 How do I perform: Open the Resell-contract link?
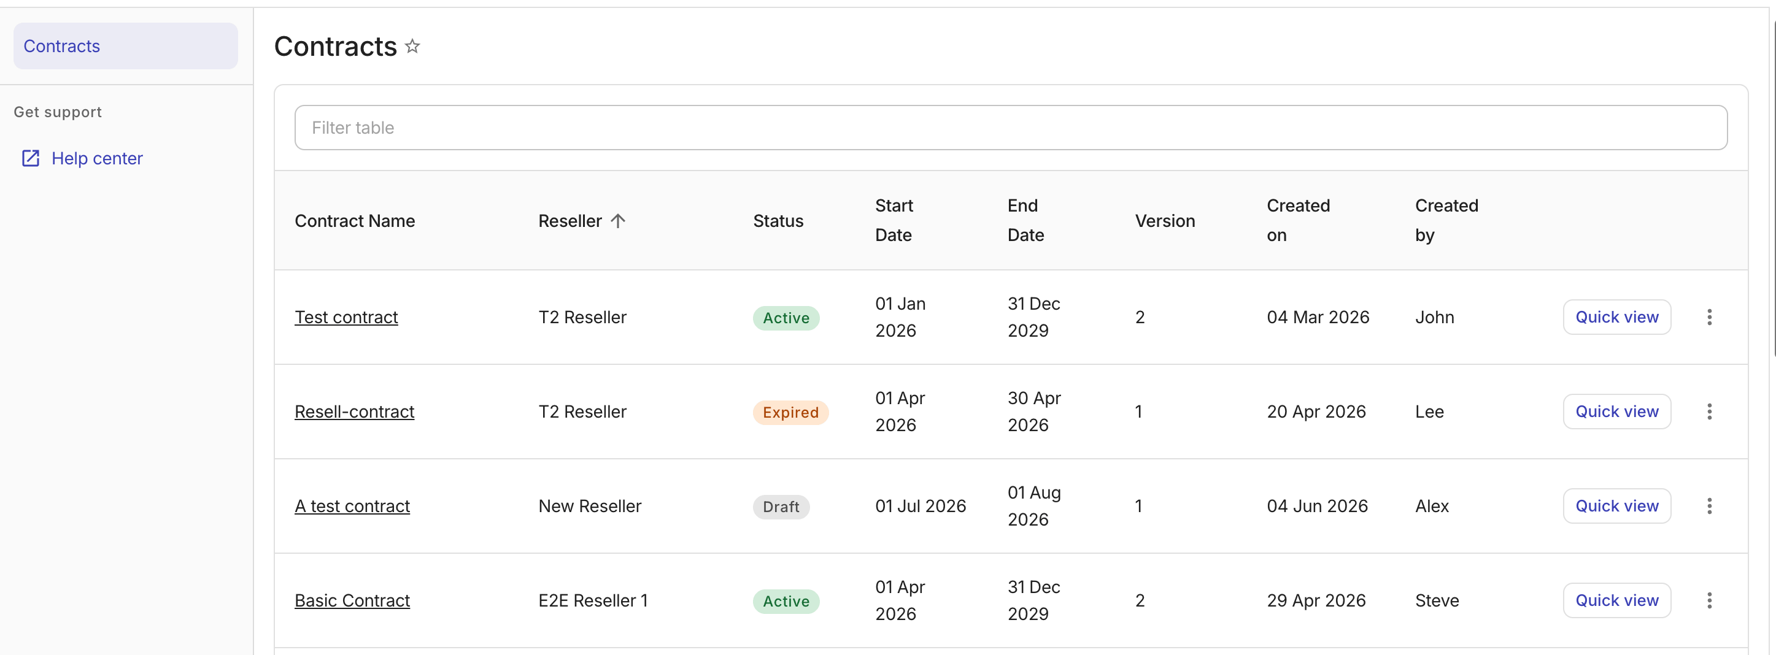(354, 411)
